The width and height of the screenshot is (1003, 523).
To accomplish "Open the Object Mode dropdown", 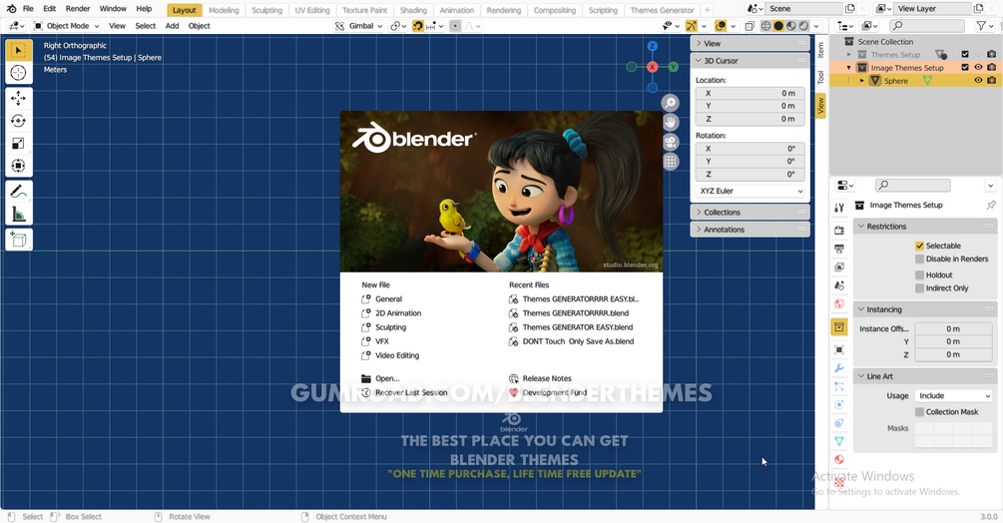I will pyautogui.click(x=67, y=26).
